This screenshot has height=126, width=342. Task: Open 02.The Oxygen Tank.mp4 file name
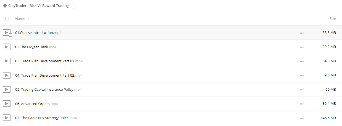coord(36,47)
